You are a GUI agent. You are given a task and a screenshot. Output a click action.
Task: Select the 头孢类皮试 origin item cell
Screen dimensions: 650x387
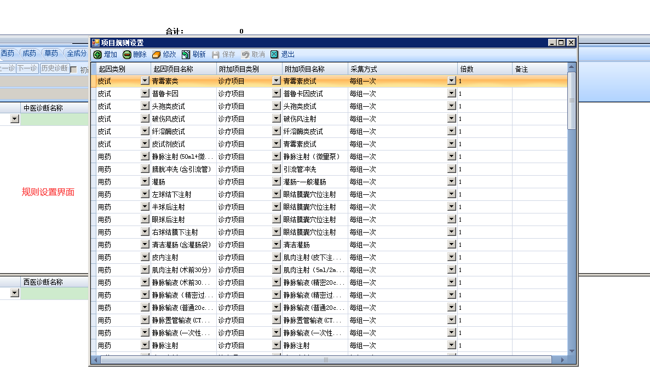(183, 107)
